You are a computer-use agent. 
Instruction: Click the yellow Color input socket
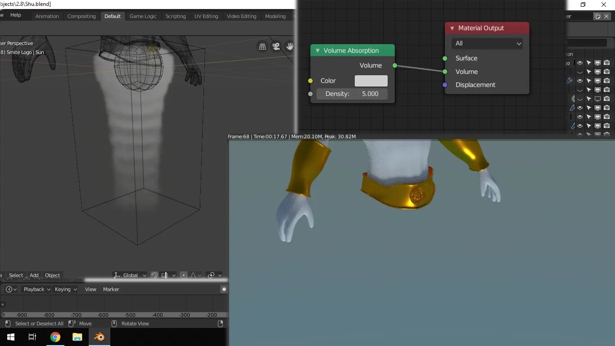pyautogui.click(x=310, y=81)
